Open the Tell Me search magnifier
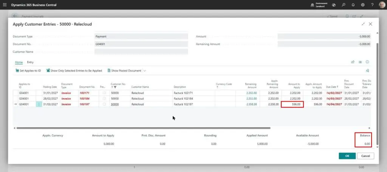This screenshot has width=387, height=172. pos(343,5)
